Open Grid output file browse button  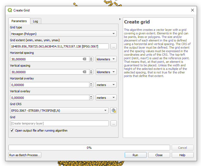tap(113, 123)
